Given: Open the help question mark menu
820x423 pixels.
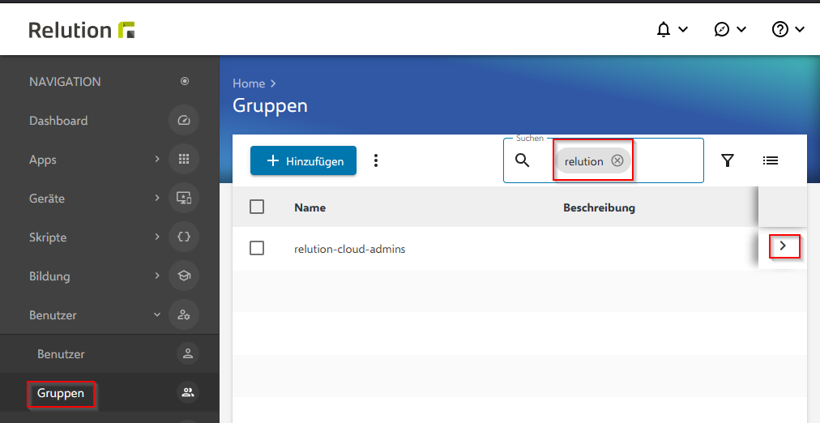Looking at the screenshot, I should (x=788, y=30).
